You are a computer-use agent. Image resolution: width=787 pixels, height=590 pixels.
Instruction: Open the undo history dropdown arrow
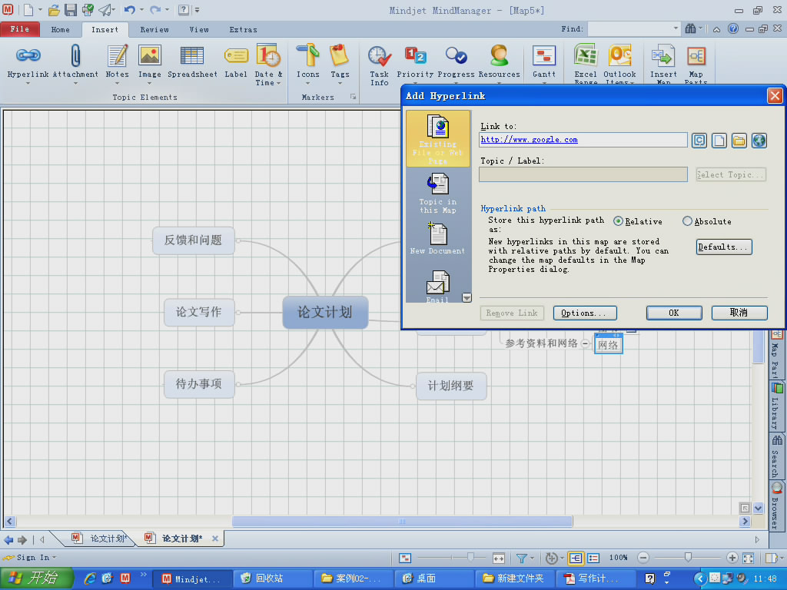[x=142, y=9]
